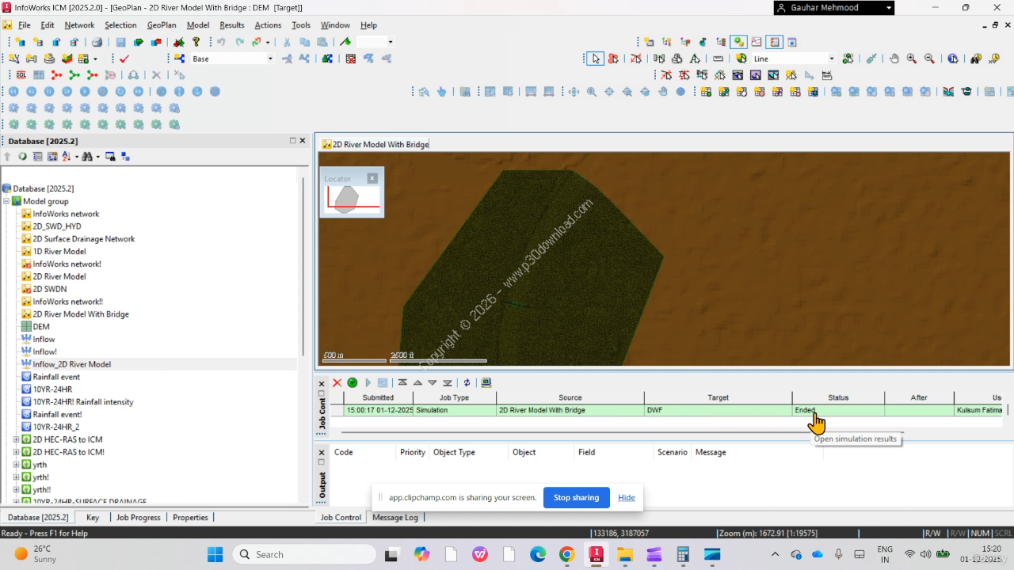1014x570 pixels.
Task: Open the Line object type dropdown
Action: point(831,59)
